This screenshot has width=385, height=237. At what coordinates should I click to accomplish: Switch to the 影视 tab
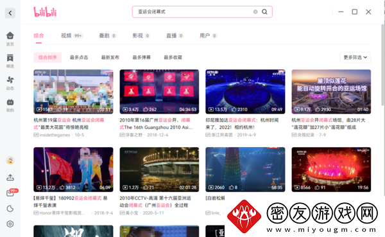click(141, 36)
